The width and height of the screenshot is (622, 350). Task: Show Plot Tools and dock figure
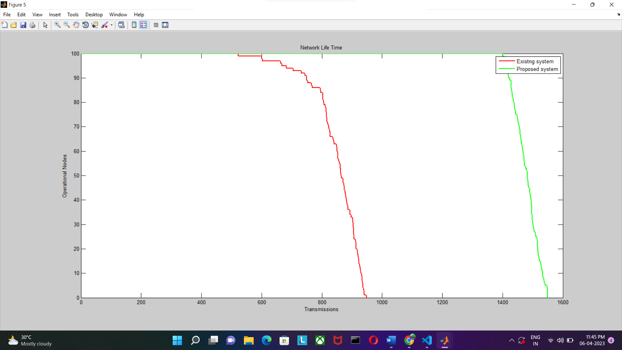point(165,25)
